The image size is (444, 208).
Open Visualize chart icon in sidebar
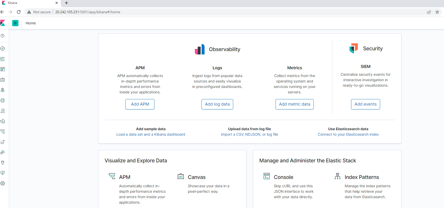tap(3, 59)
